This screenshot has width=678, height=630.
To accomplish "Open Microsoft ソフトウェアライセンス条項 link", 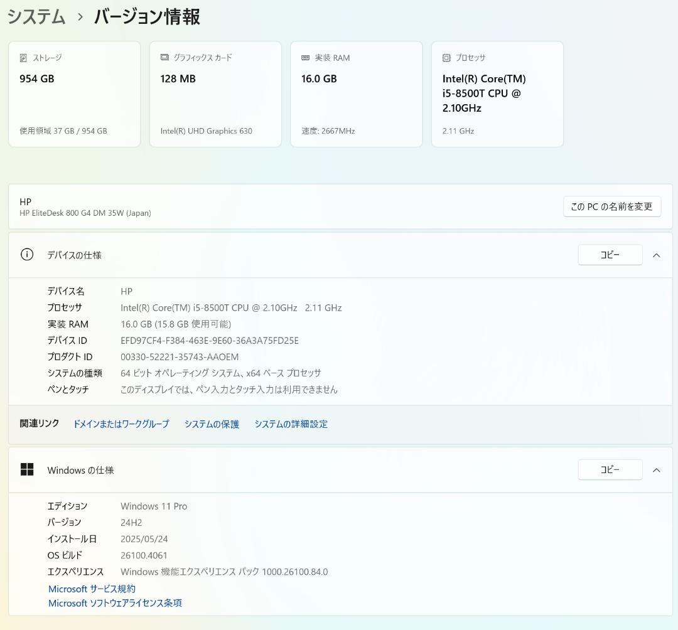I will click(114, 602).
